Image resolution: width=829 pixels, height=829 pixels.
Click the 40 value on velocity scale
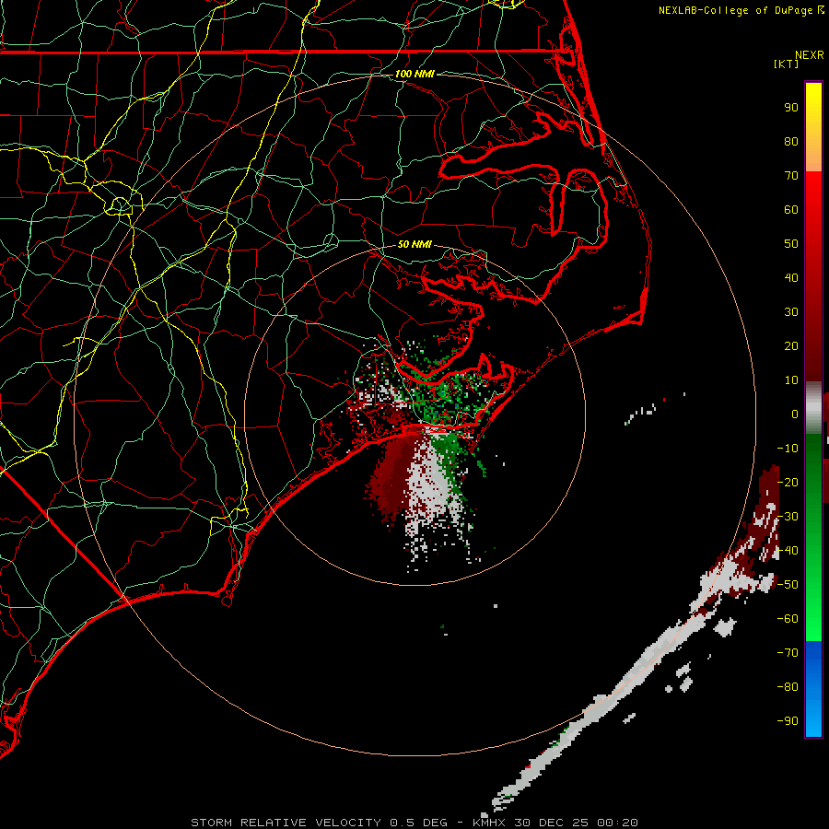click(x=791, y=278)
